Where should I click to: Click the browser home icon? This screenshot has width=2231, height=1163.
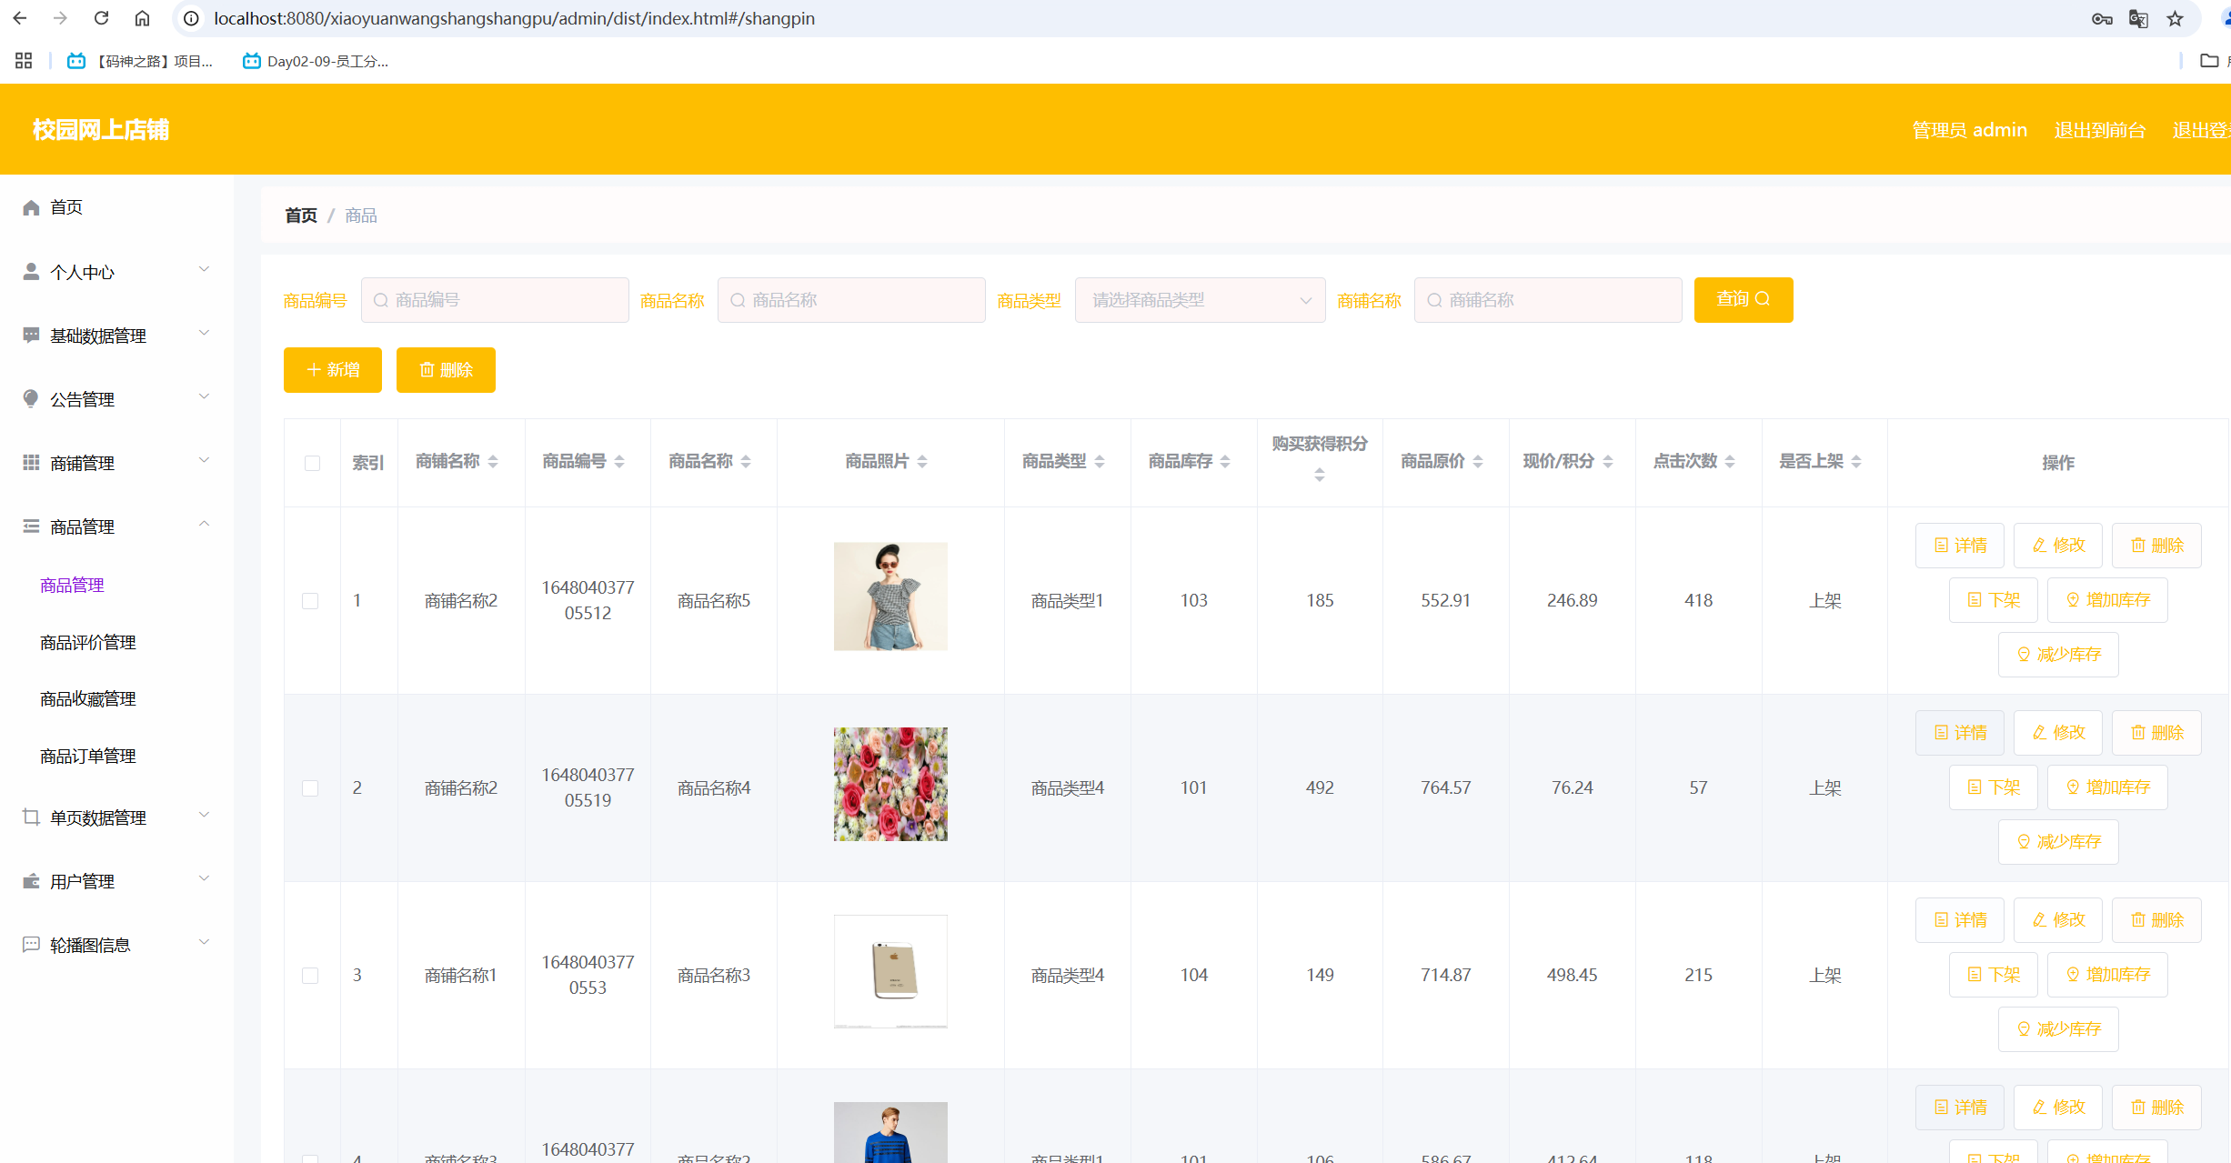pos(142,18)
